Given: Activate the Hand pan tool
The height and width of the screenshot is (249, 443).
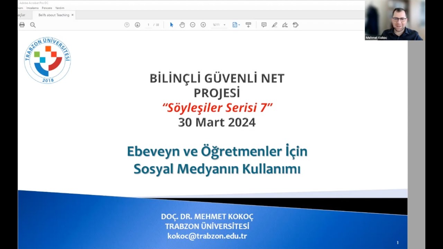Looking at the screenshot, I should coord(182,25).
